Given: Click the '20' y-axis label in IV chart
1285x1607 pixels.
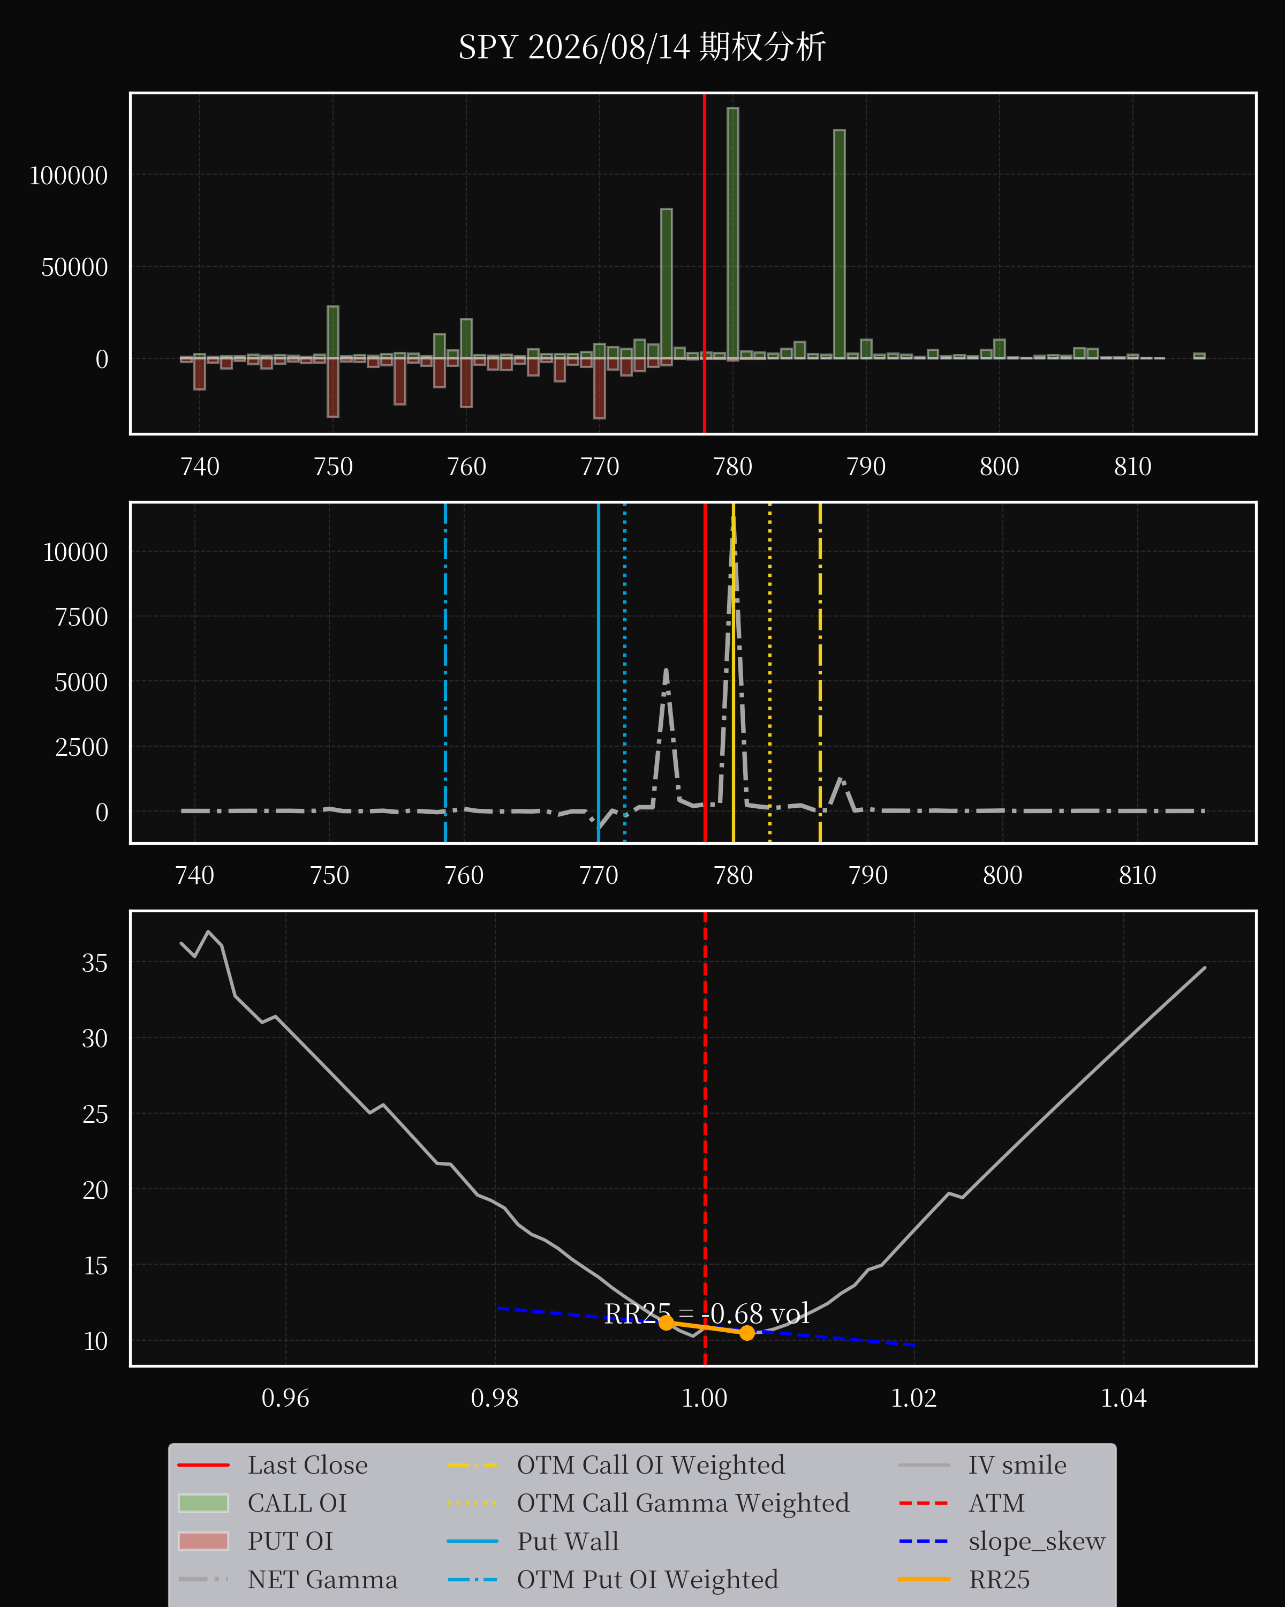Looking at the screenshot, I should 95,1190.
